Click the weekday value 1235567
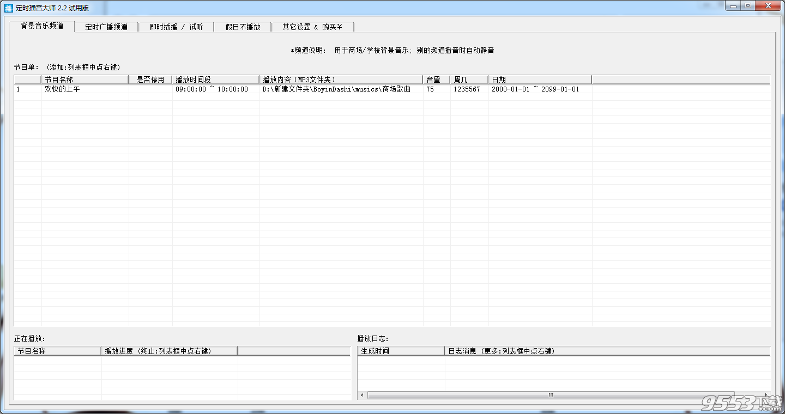This screenshot has width=785, height=414. pos(467,89)
